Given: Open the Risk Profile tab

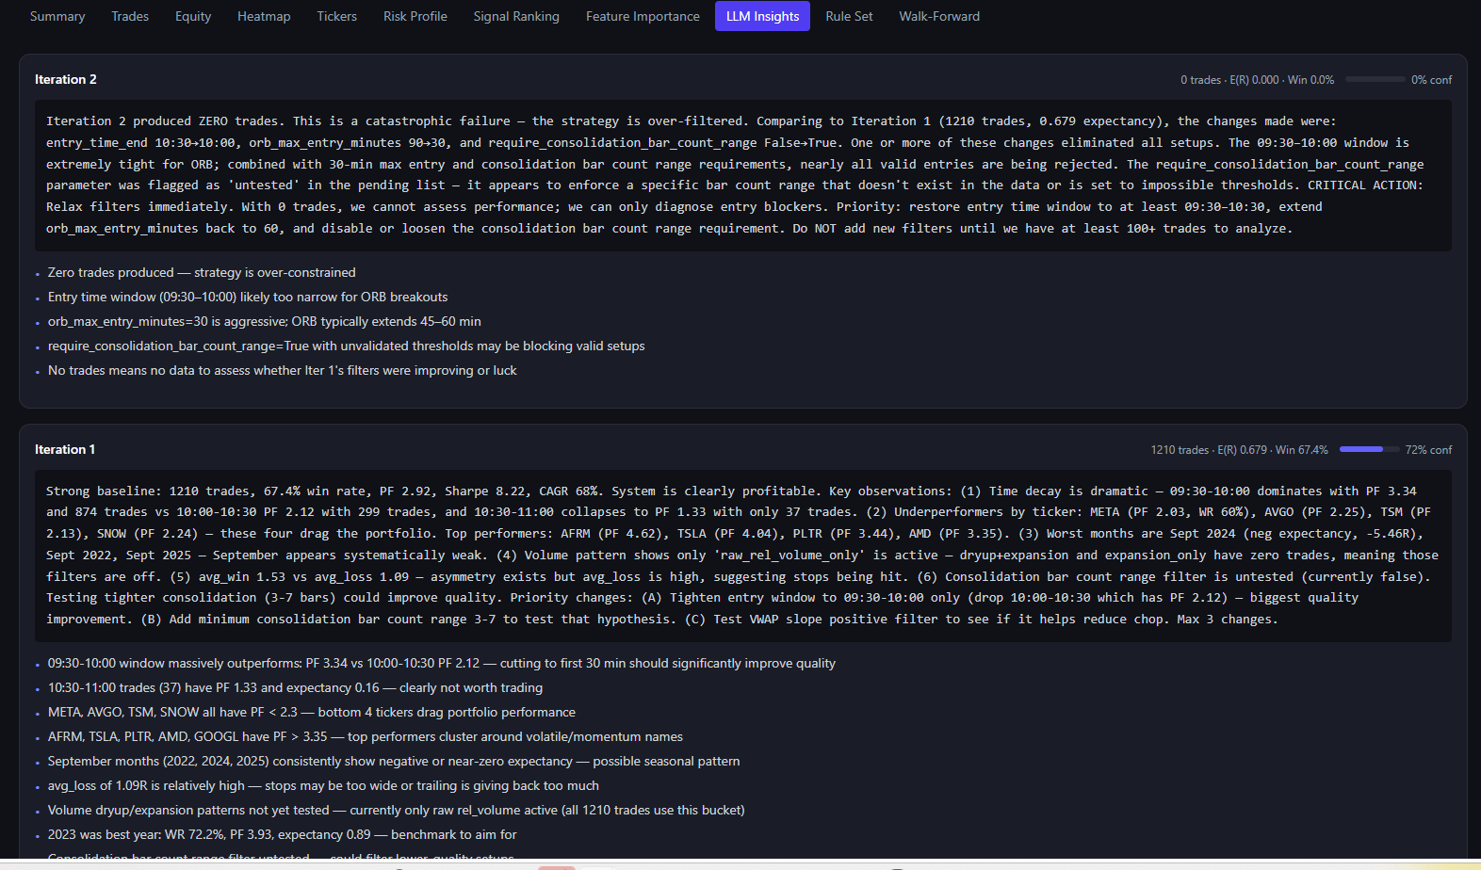Looking at the screenshot, I should [x=415, y=16].
